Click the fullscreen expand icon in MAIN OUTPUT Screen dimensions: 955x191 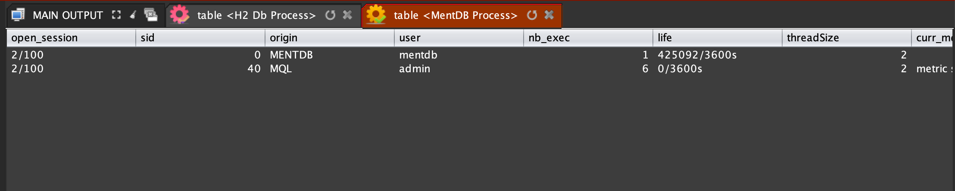pyautogui.click(x=116, y=15)
